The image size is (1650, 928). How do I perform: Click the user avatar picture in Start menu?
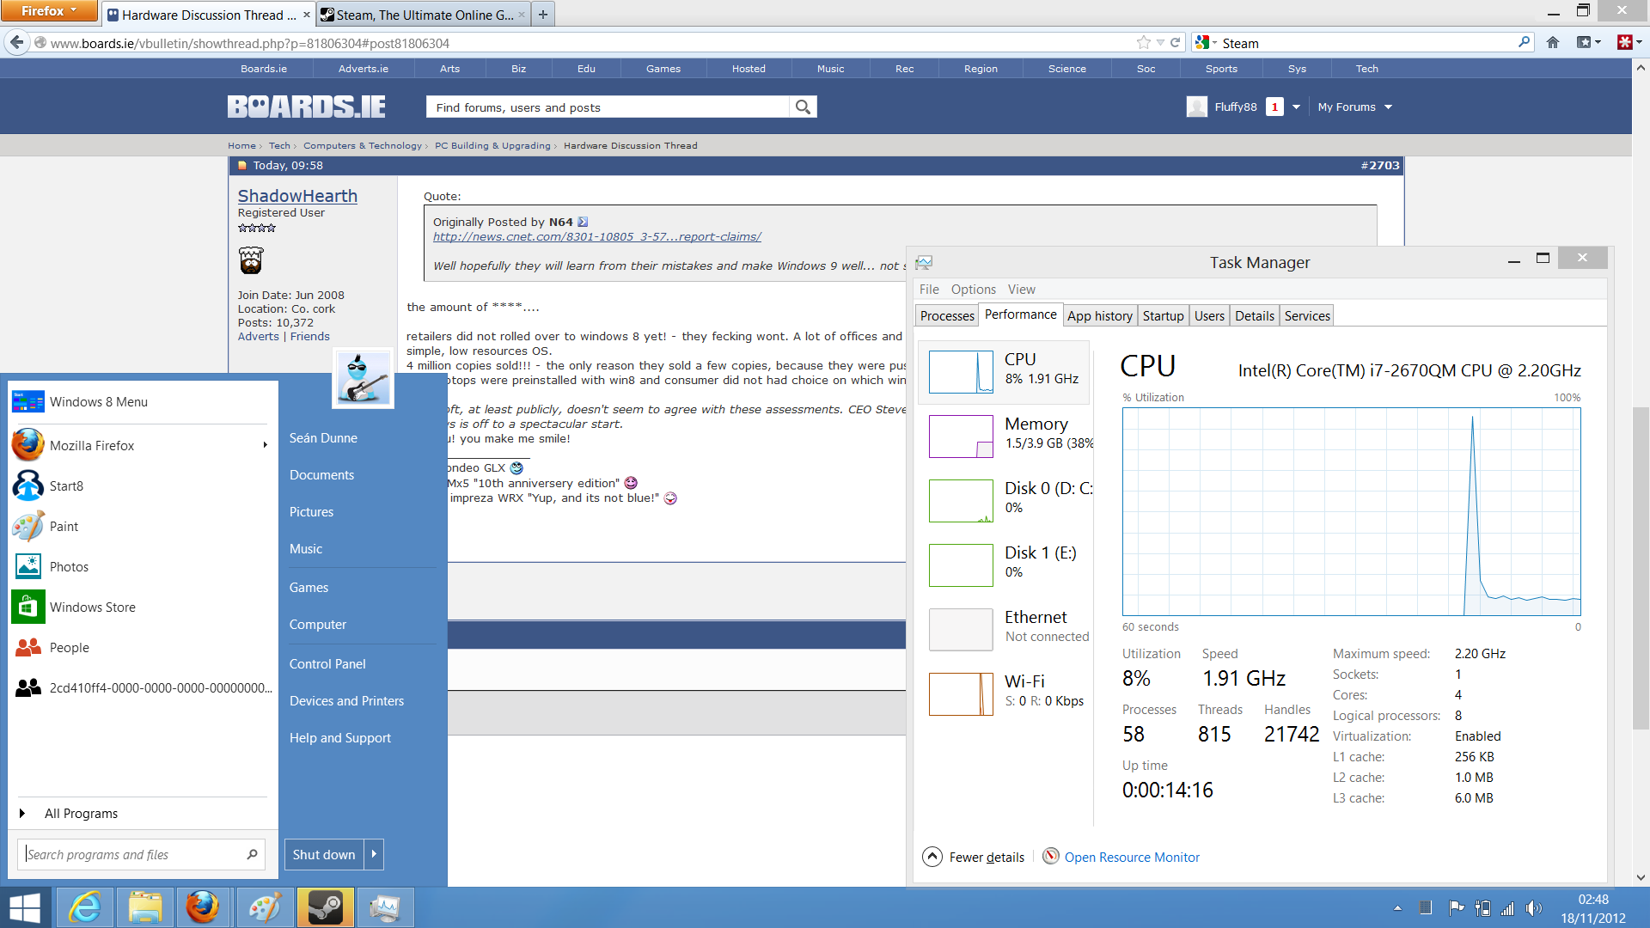pyautogui.click(x=363, y=378)
